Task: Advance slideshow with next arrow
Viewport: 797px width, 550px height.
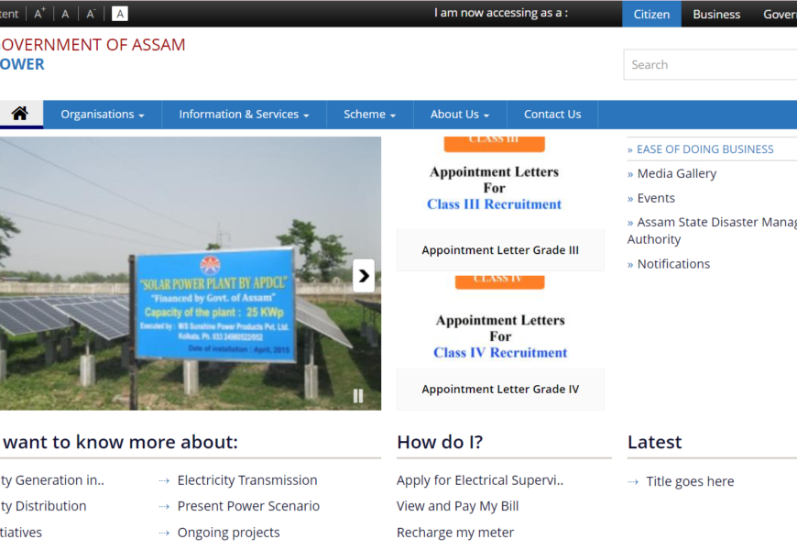Action: [x=364, y=275]
